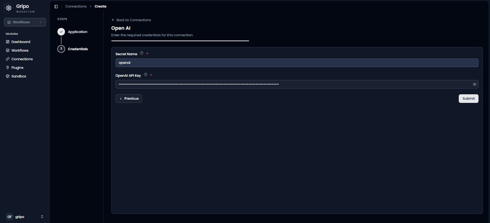
Task: Focus the Secret Name input field
Action: (297, 63)
